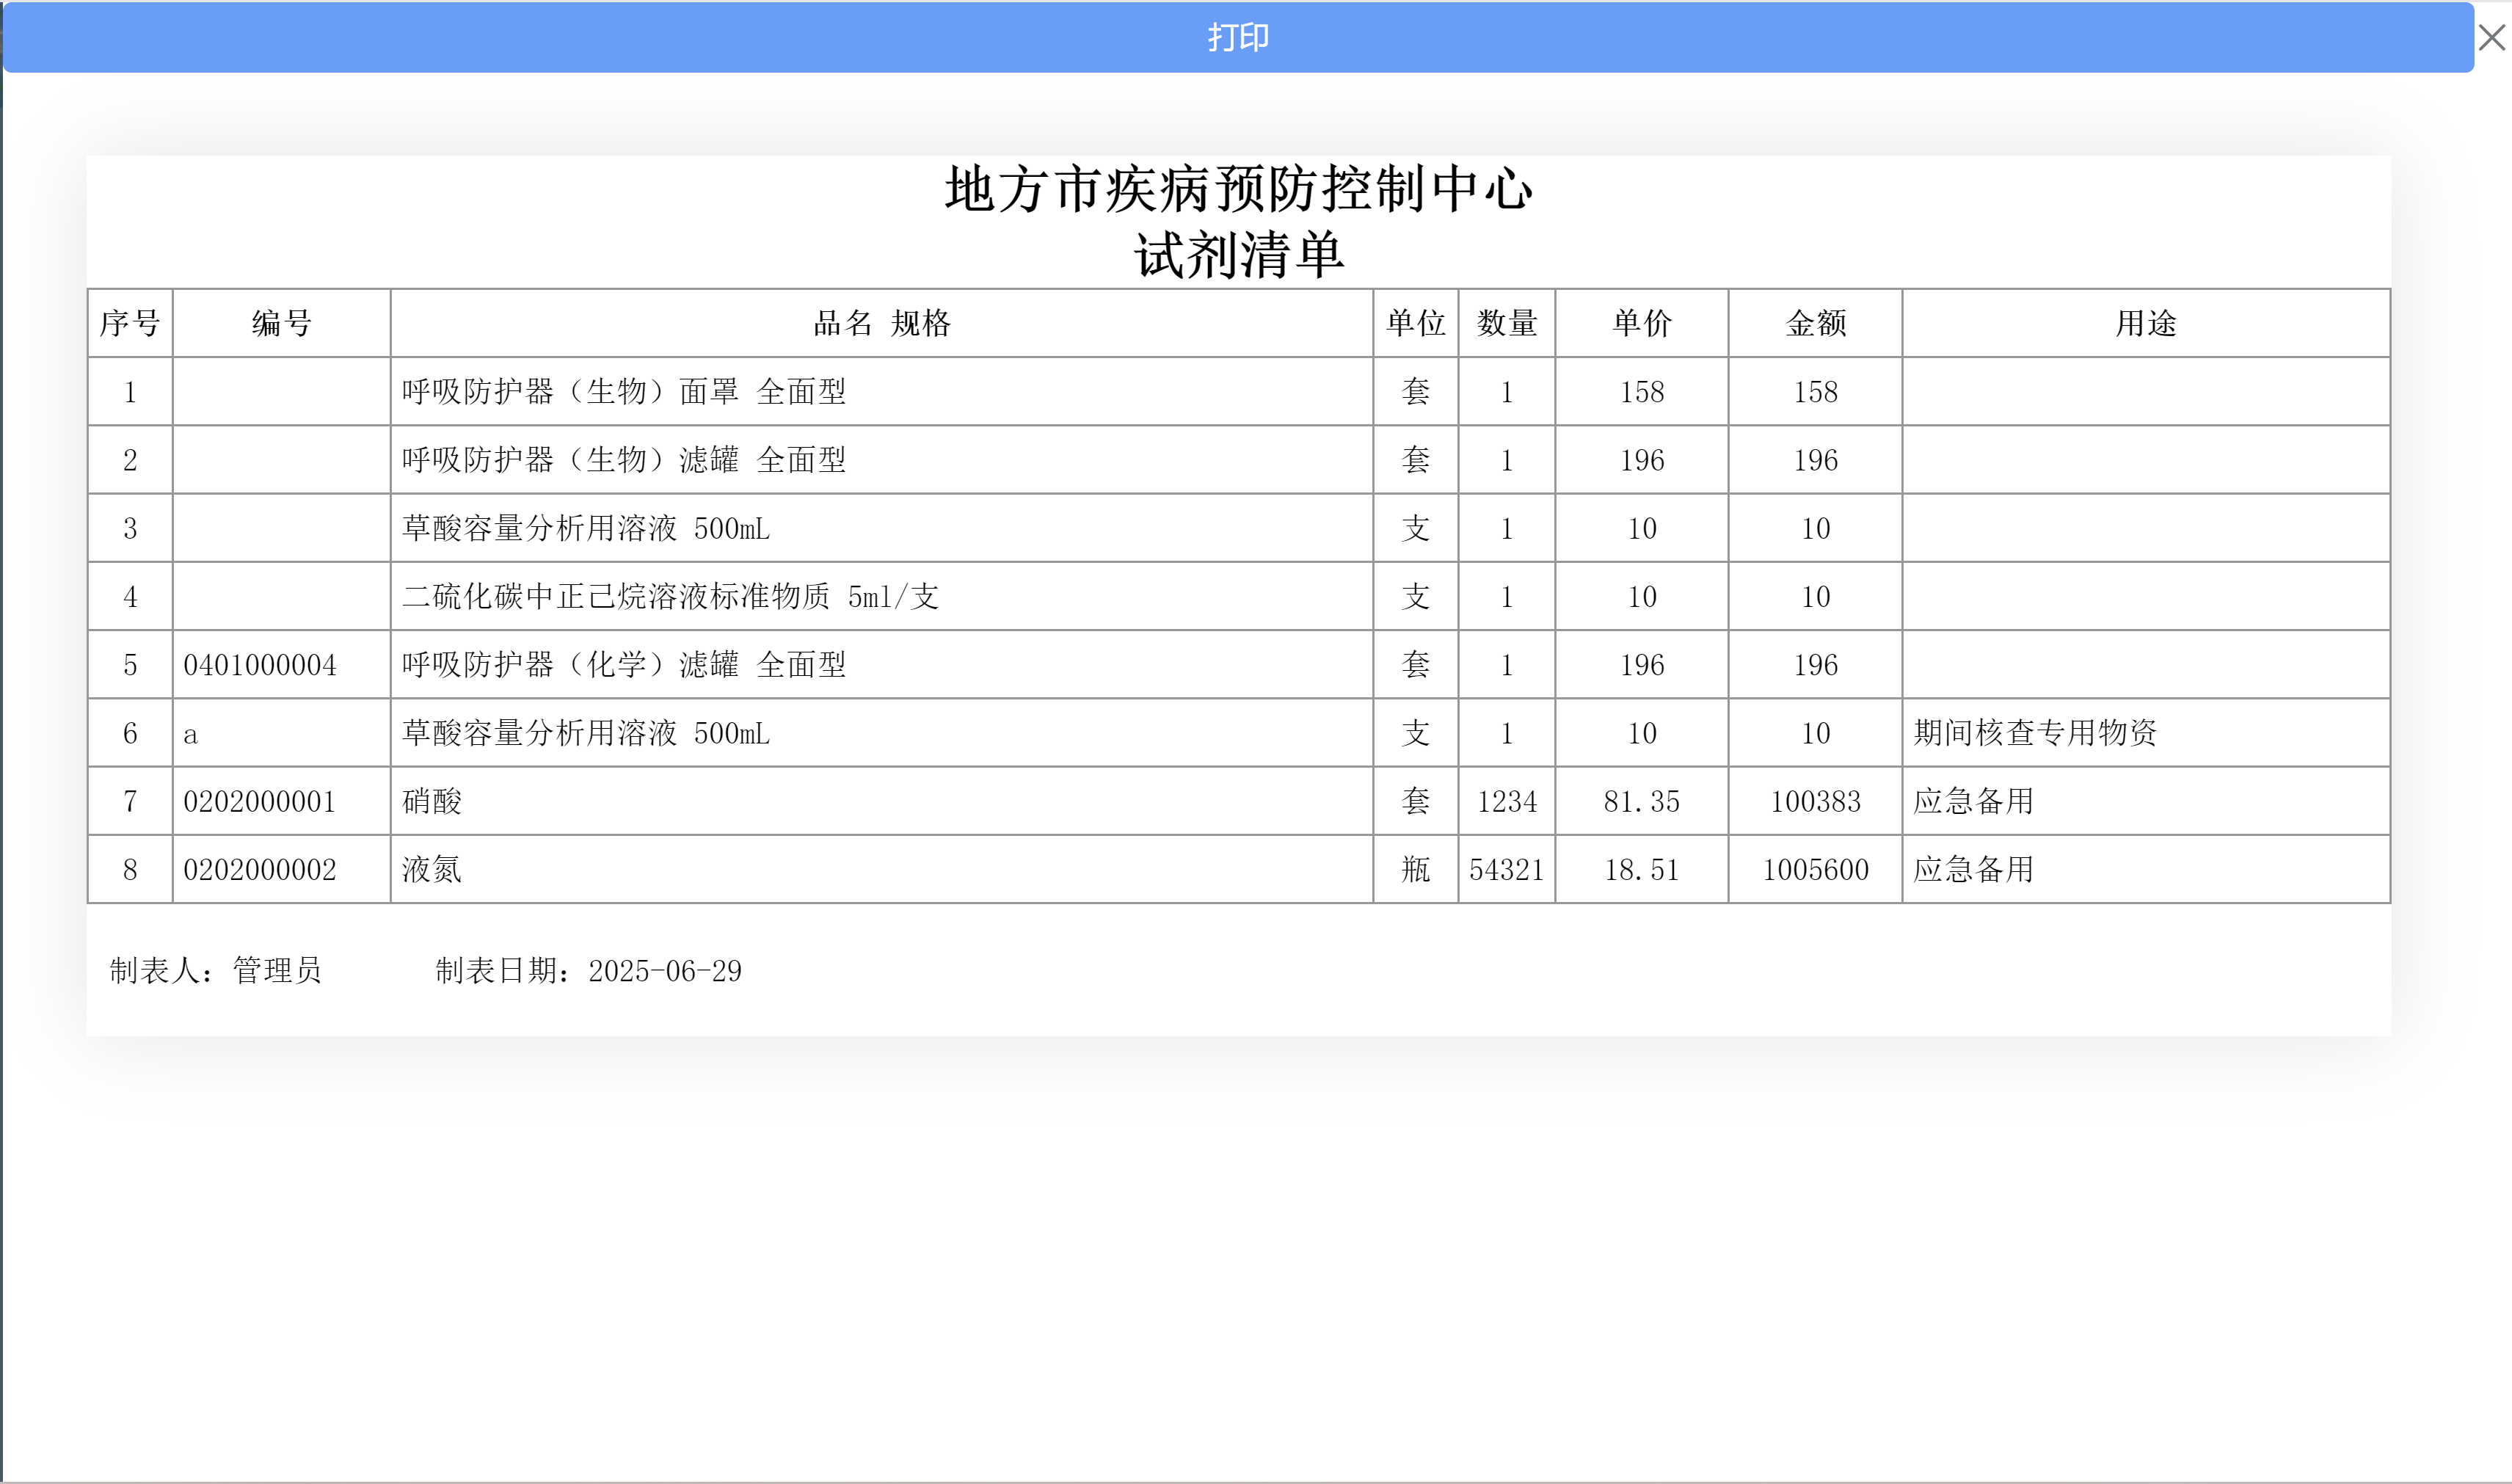Click code 0401000004 cell
Image resolution: width=2512 pixels, height=1484 pixels.
(x=282, y=664)
